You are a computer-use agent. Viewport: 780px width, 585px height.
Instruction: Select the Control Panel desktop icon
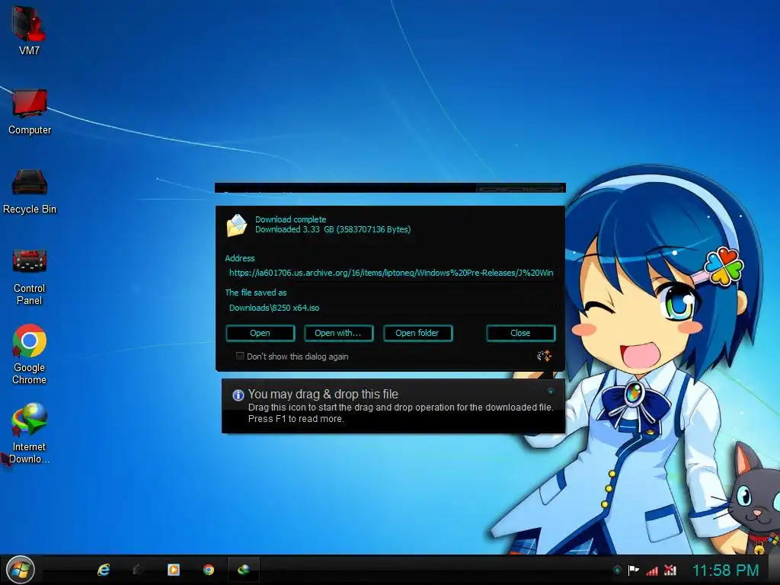click(x=30, y=277)
